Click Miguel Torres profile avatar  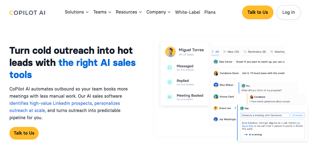tap(170, 52)
